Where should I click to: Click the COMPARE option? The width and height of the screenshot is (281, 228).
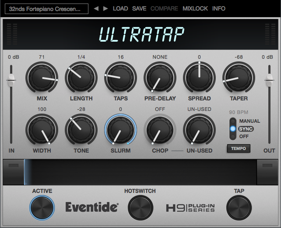(164, 8)
